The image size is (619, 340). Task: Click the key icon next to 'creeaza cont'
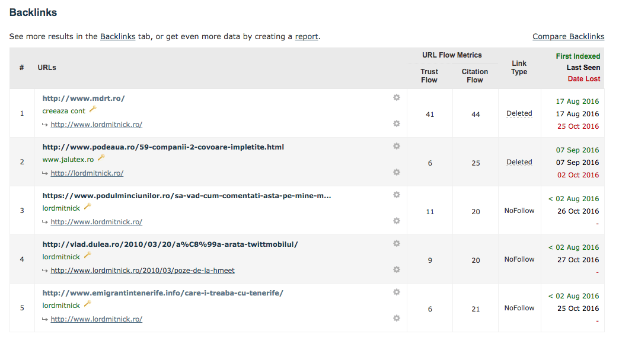coord(92,110)
